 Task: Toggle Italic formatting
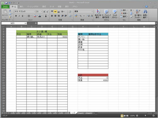[x=19, y=16]
